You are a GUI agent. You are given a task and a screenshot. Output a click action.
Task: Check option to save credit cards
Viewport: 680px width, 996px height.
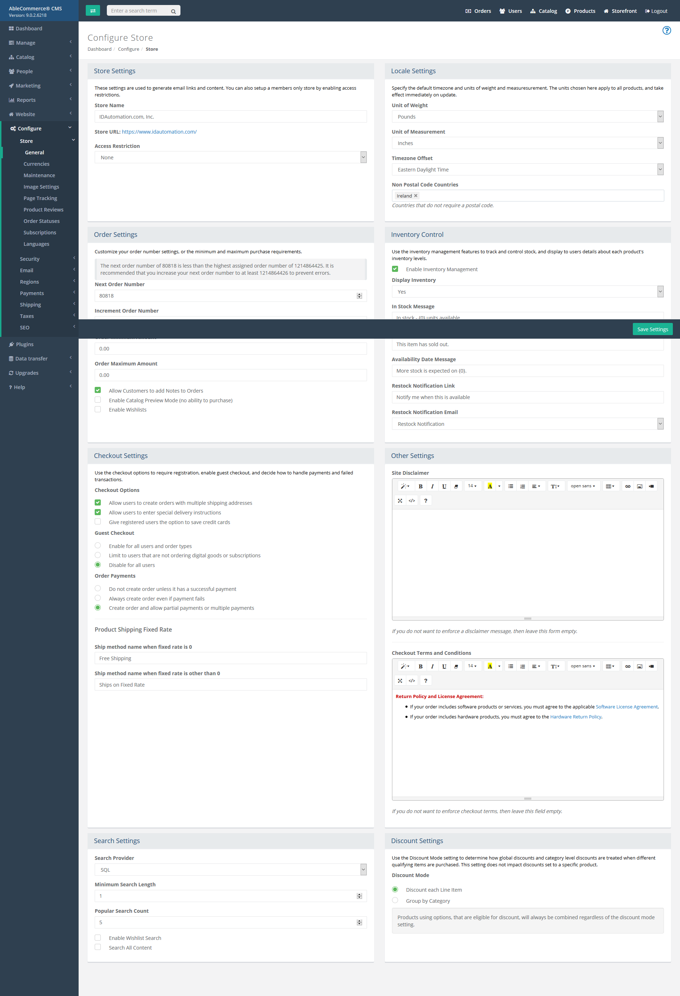click(98, 522)
